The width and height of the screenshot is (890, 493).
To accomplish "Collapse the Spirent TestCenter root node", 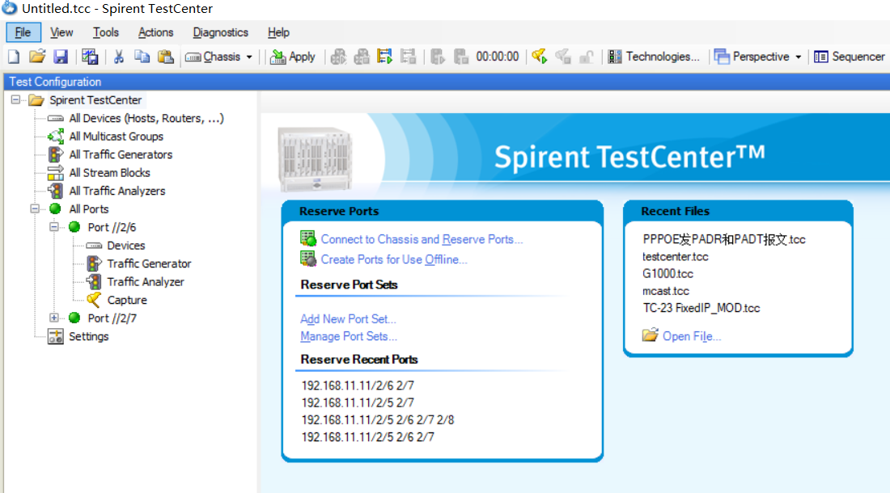I will pyautogui.click(x=16, y=99).
